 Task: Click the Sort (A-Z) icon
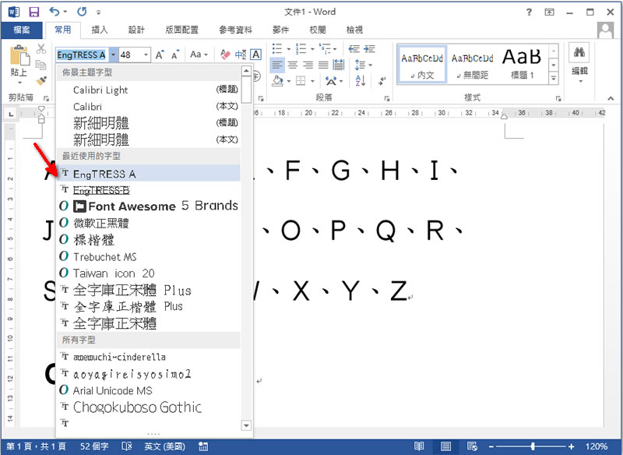coord(360,81)
